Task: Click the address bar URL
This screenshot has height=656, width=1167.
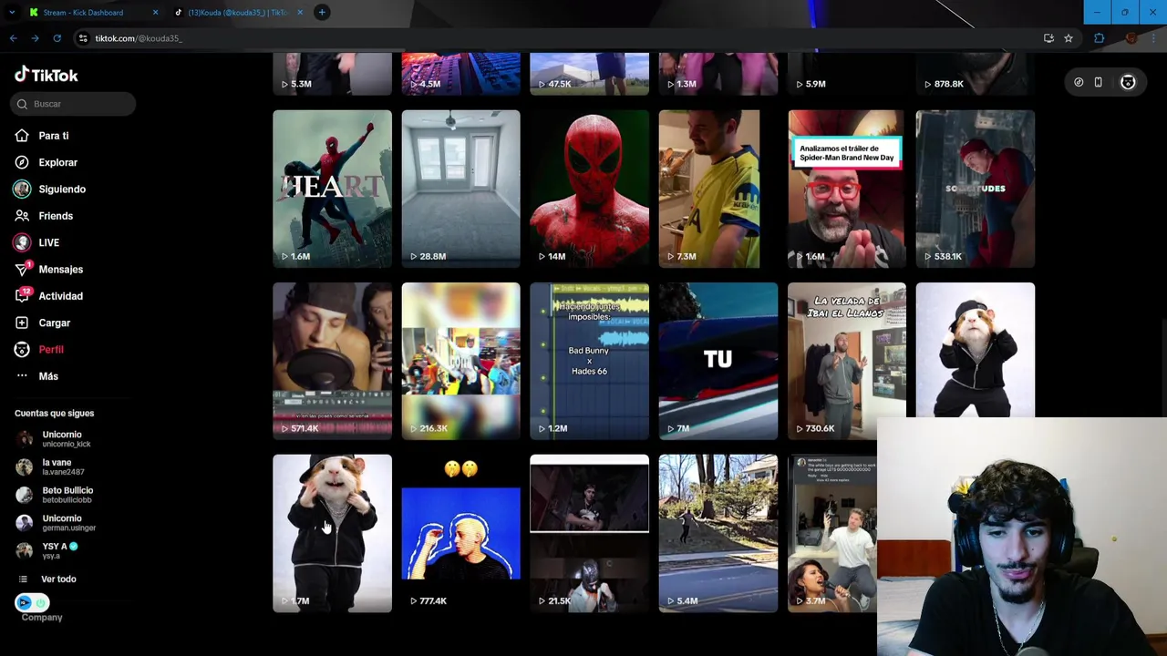Action: coord(139,38)
